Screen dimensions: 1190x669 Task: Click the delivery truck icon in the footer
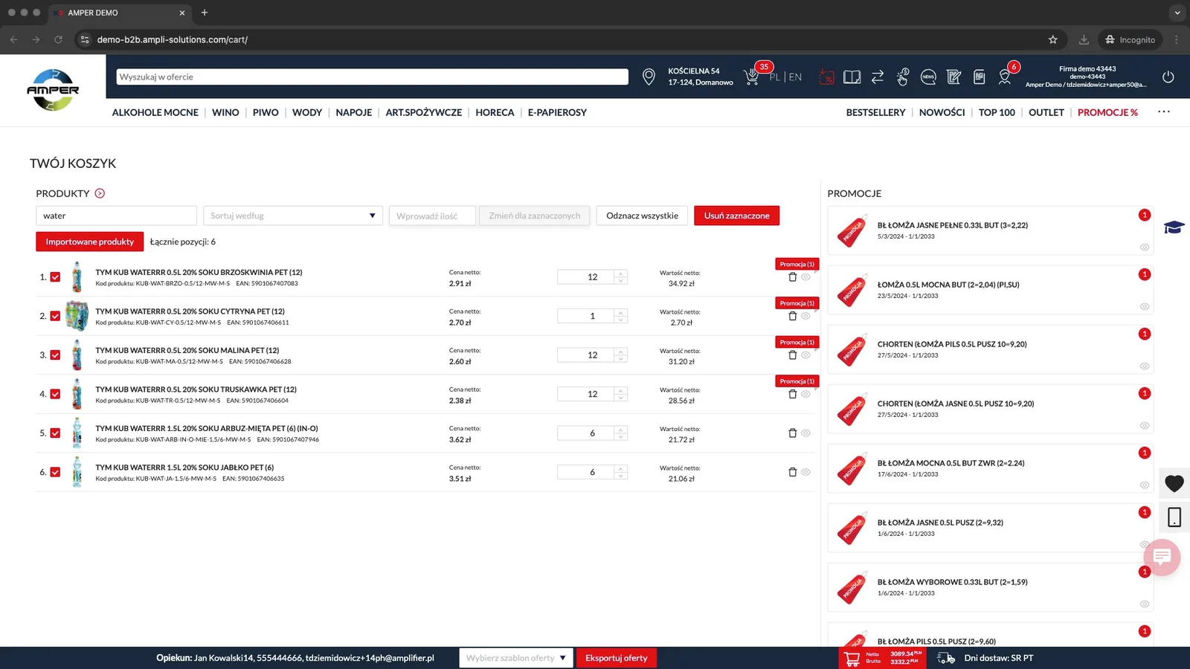pos(946,658)
